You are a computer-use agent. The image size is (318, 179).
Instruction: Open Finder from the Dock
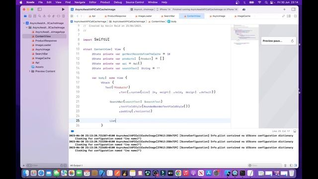(26, 173)
